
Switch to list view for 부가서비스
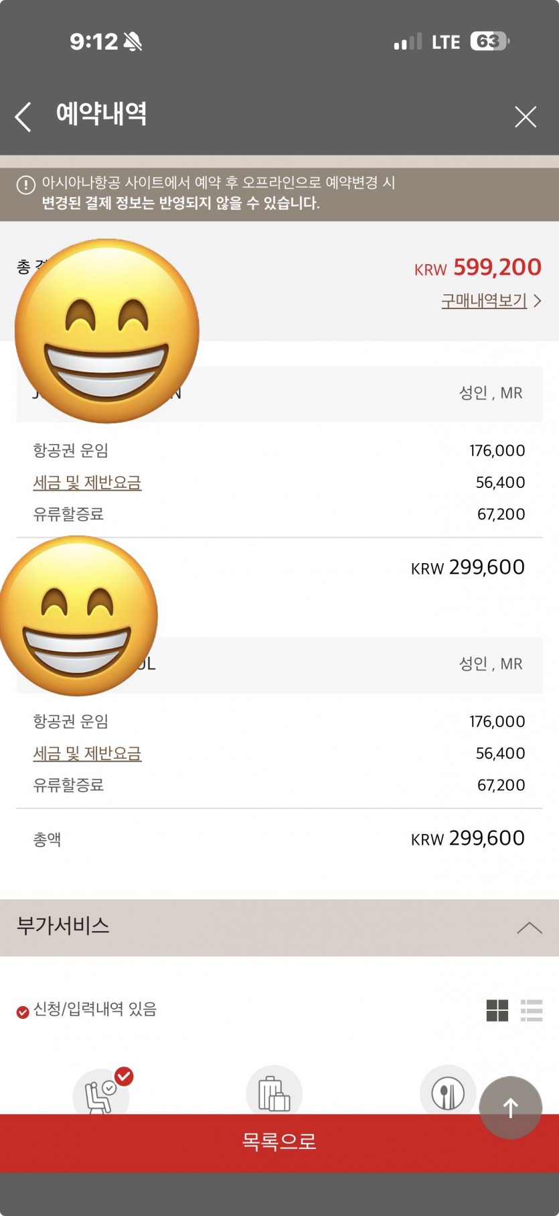click(x=532, y=1010)
